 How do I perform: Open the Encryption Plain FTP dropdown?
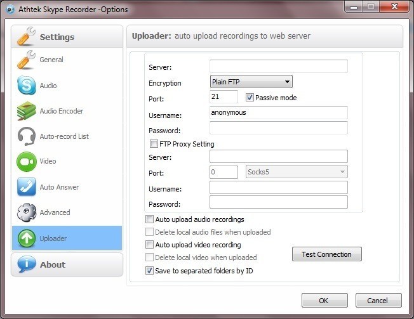[x=251, y=82]
